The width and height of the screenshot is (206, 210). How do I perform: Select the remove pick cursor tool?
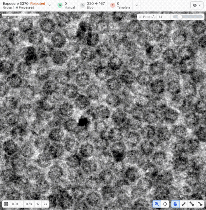200,204
